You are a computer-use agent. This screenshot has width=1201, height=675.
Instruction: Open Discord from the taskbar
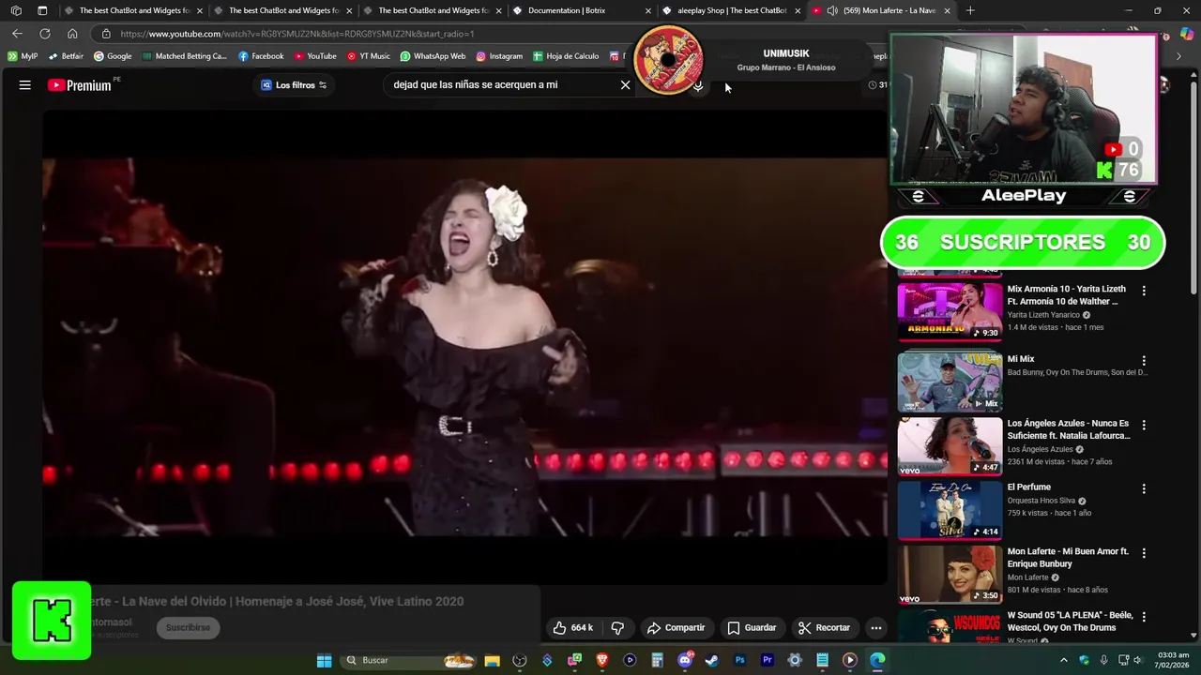click(x=685, y=660)
